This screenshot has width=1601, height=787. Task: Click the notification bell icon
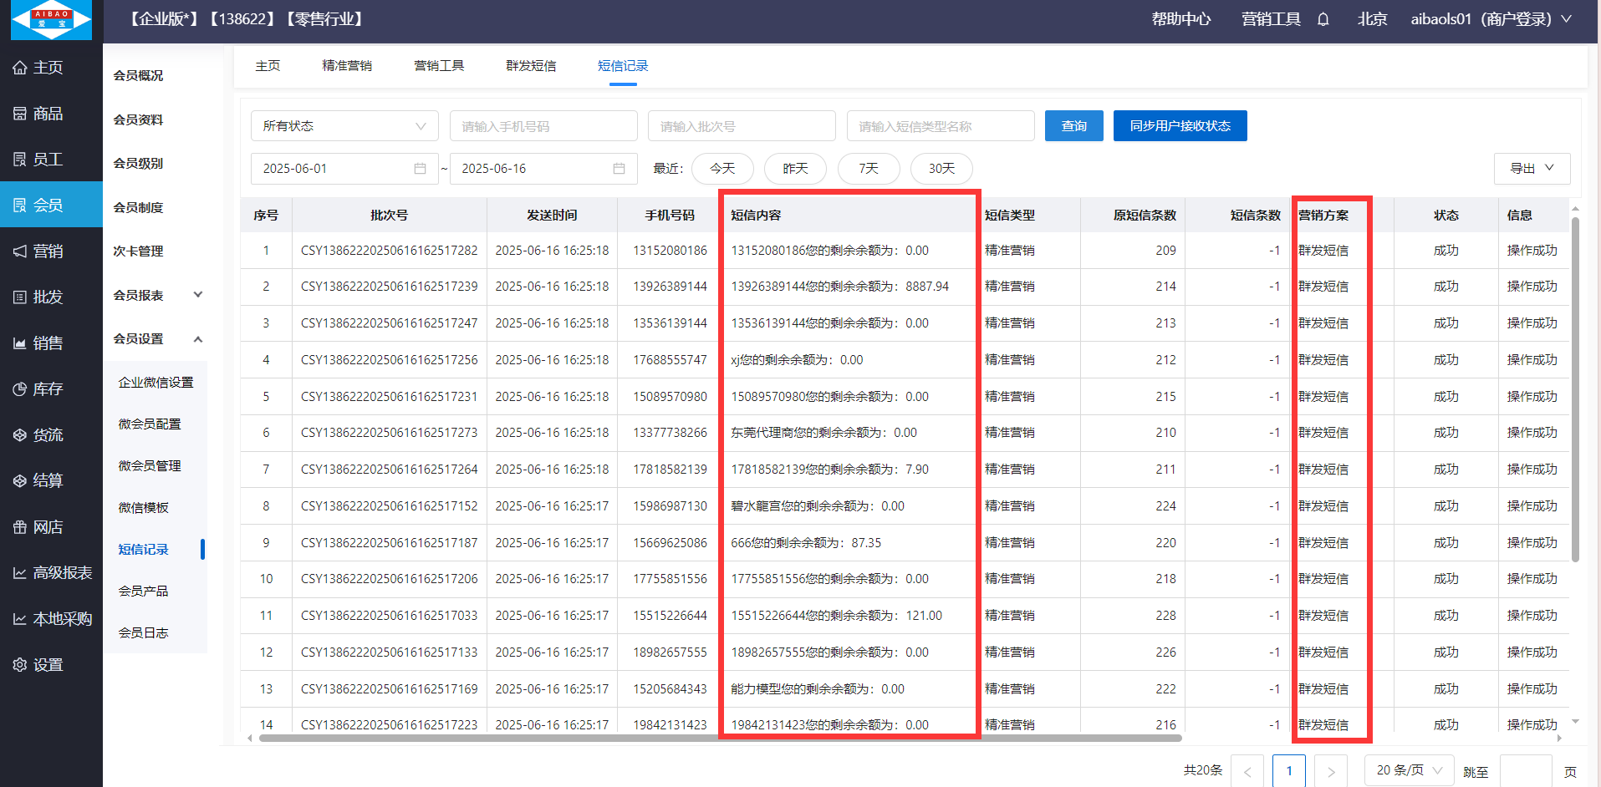click(x=1323, y=19)
